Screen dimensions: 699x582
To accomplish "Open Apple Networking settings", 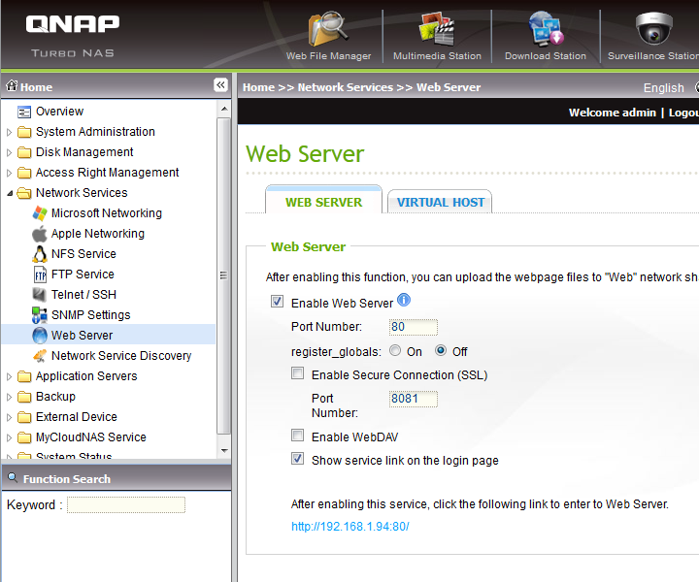I will [x=97, y=234].
